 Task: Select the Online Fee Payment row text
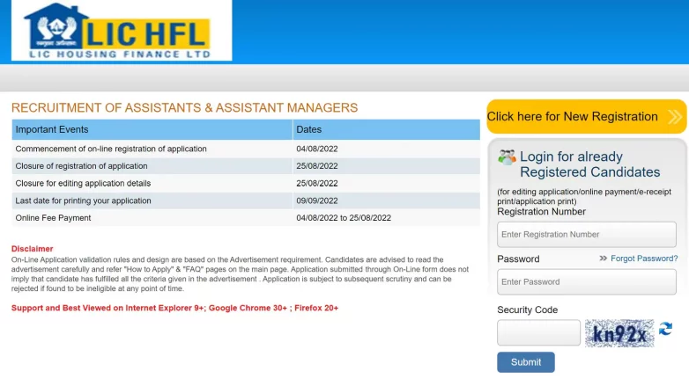53,218
